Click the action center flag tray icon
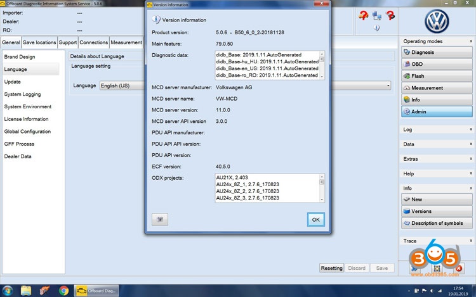The height and width of the screenshot is (297, 476). 424,291
